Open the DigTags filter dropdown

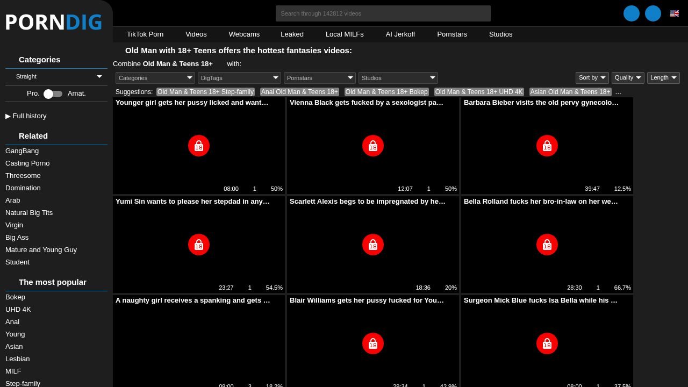[240, 78]
